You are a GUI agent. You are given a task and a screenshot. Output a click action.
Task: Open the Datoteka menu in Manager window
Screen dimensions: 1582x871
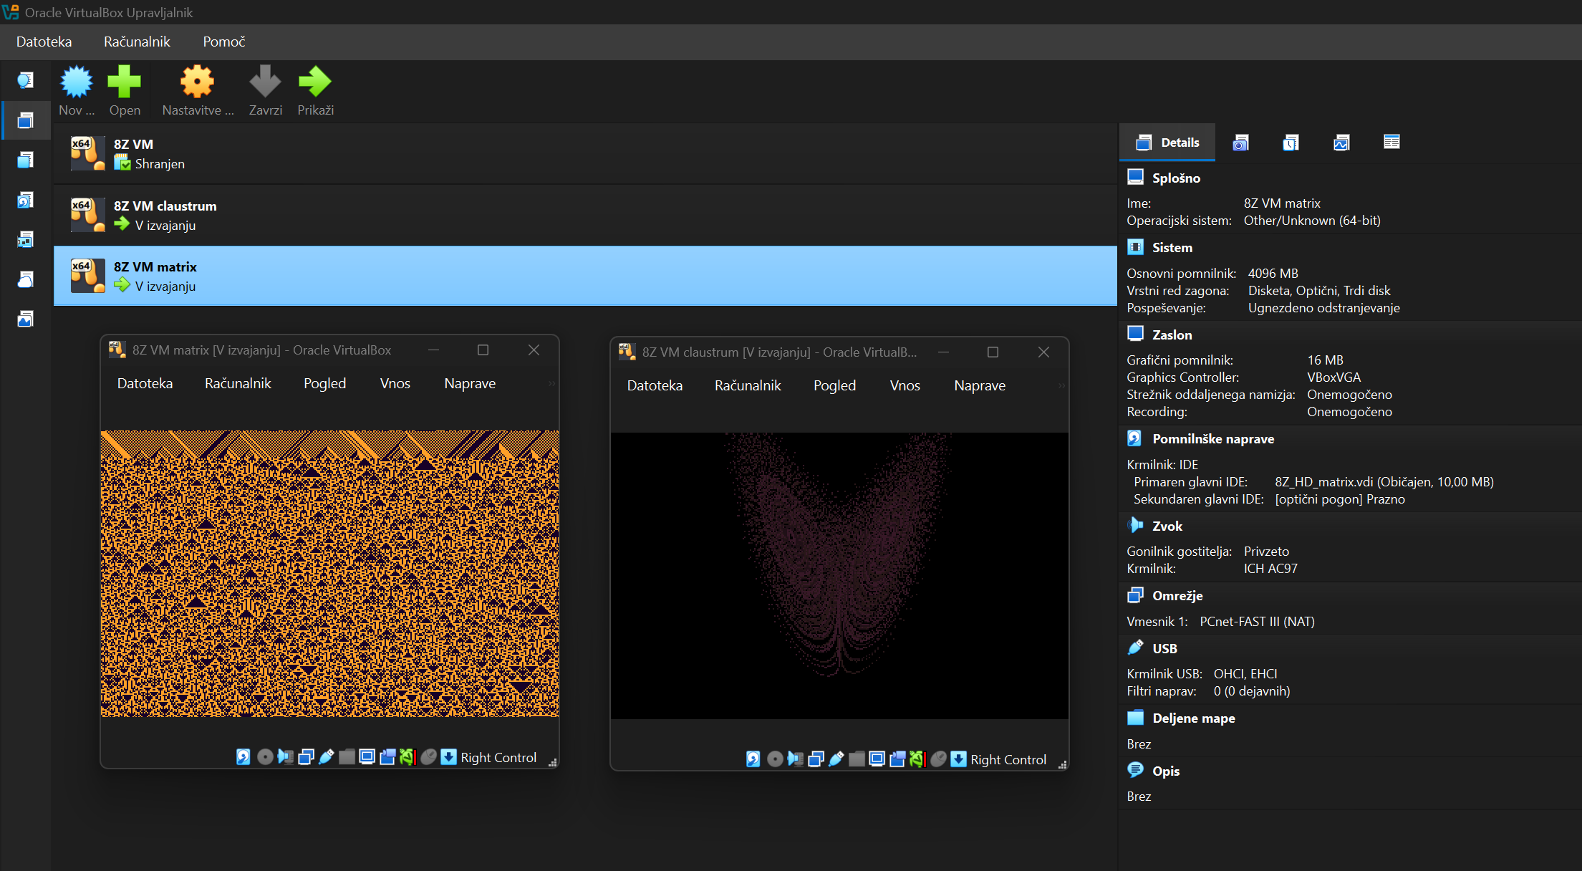(x=44, y=42)
